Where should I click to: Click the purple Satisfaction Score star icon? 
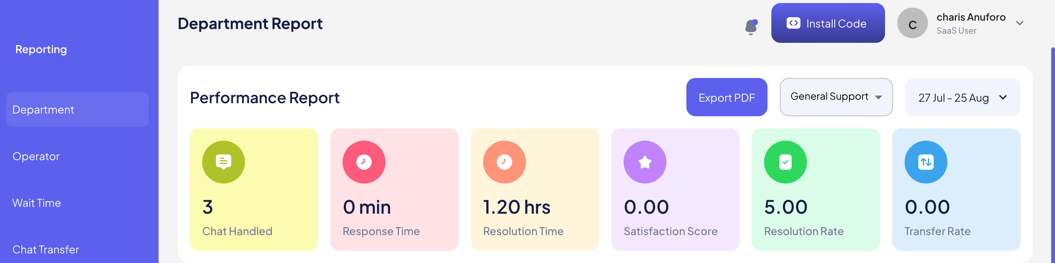pos(645,162)
